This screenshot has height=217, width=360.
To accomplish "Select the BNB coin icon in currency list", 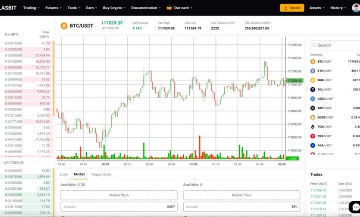I will pos(313,80).
